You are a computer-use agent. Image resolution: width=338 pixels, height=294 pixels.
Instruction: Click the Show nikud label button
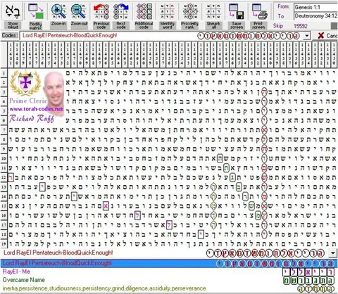click(13, 25)
